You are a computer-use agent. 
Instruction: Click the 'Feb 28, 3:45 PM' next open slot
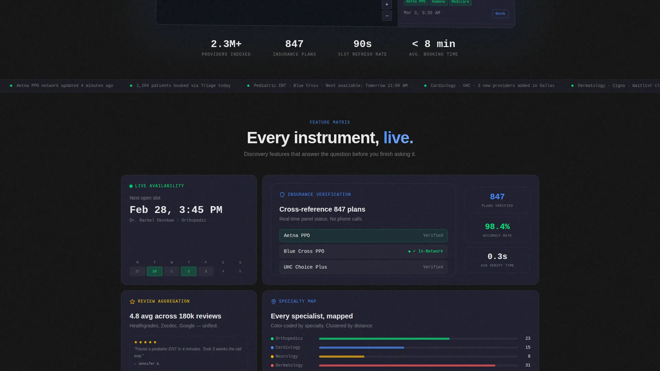[176, 210]
